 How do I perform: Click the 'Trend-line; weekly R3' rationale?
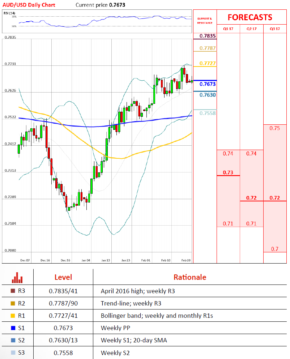(131, 303)
